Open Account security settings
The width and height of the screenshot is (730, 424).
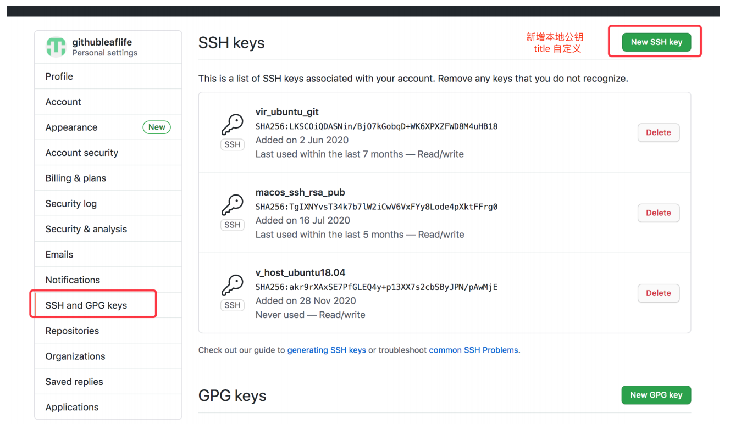click(x=108, y=153)
